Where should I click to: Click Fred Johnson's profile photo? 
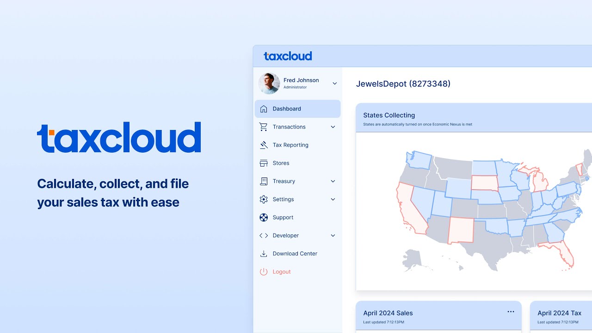[269, 84]
